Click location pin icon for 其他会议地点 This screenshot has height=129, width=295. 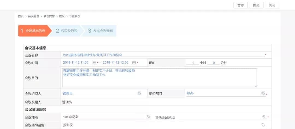click(x=264, y=117)
